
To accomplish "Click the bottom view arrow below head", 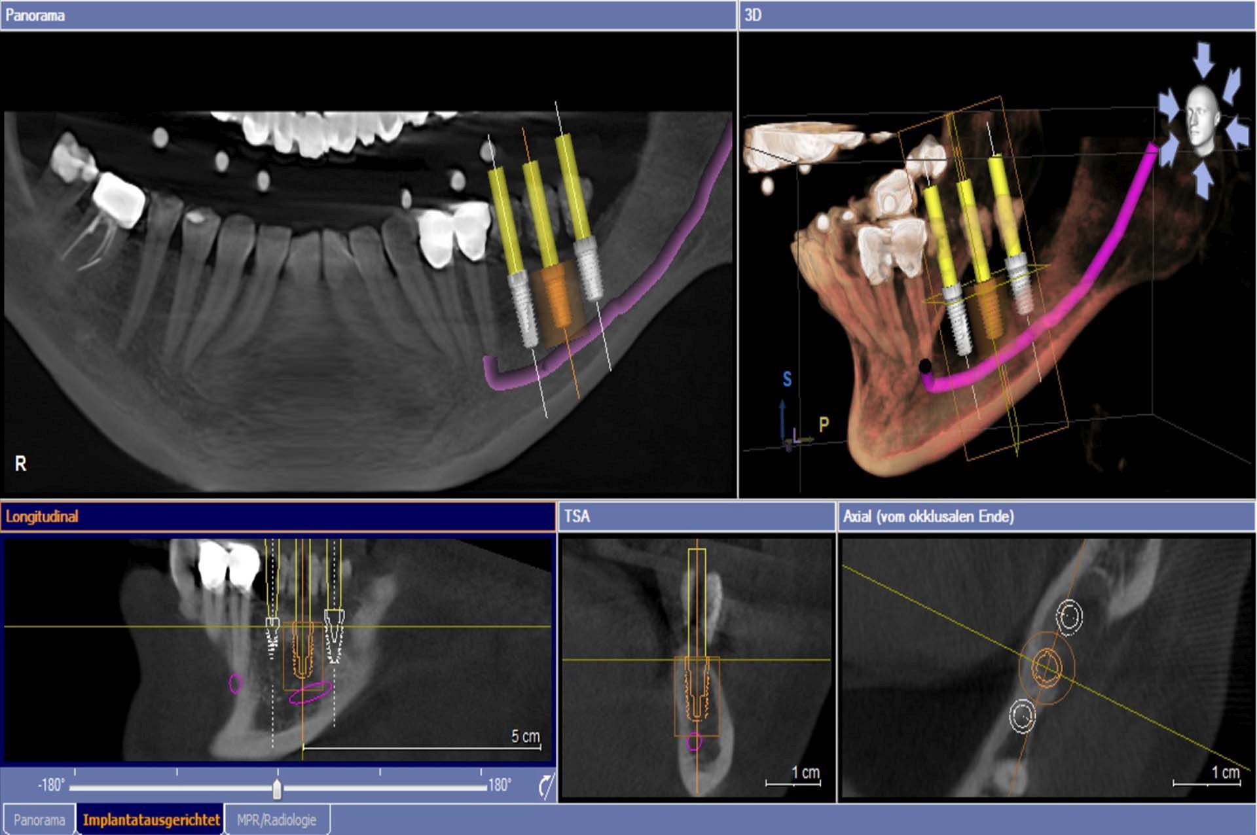I will (x=1203, y=180).
